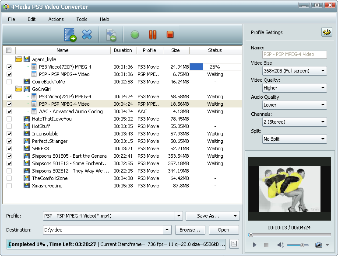Click the Save As... button

[x=208, y=216]
